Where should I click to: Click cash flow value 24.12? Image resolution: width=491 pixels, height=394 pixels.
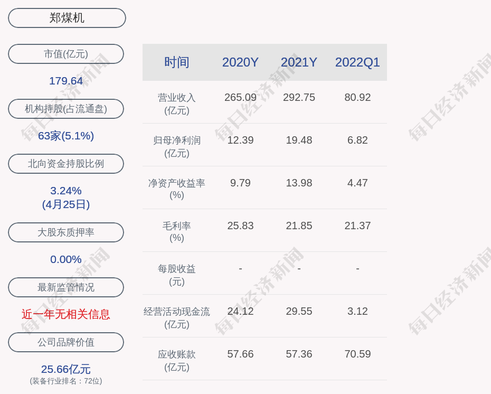(241, 311)
